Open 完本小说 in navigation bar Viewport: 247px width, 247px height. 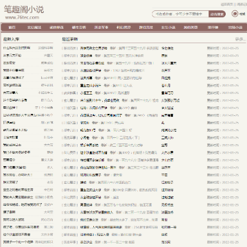click(x=235, y=27)
